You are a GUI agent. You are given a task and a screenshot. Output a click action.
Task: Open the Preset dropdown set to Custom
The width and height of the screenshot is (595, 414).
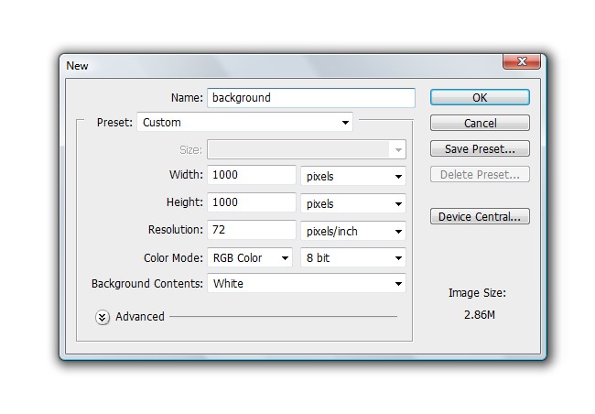[244, 123]
